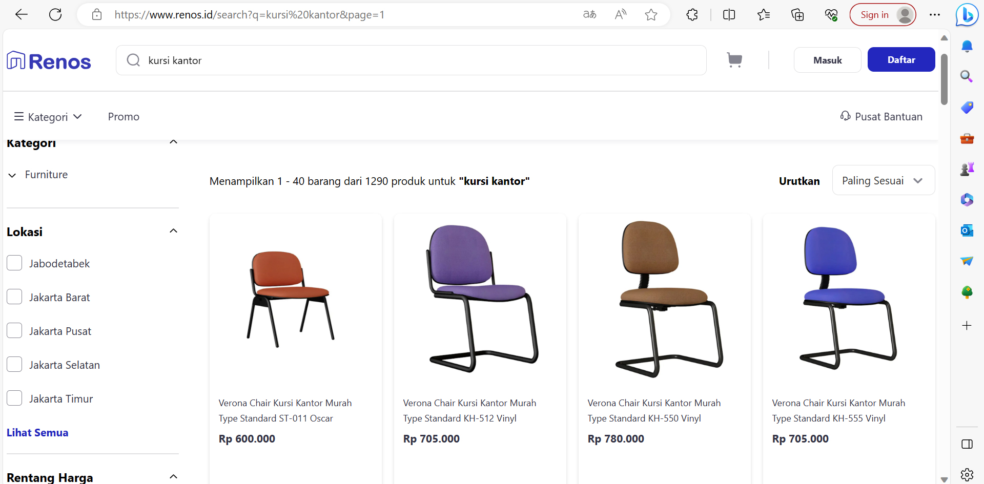Image resolution: width=984 pixels, height=484 pixels.
Task: Click the kursi kantor search field
Action: [x=410, y=60]
